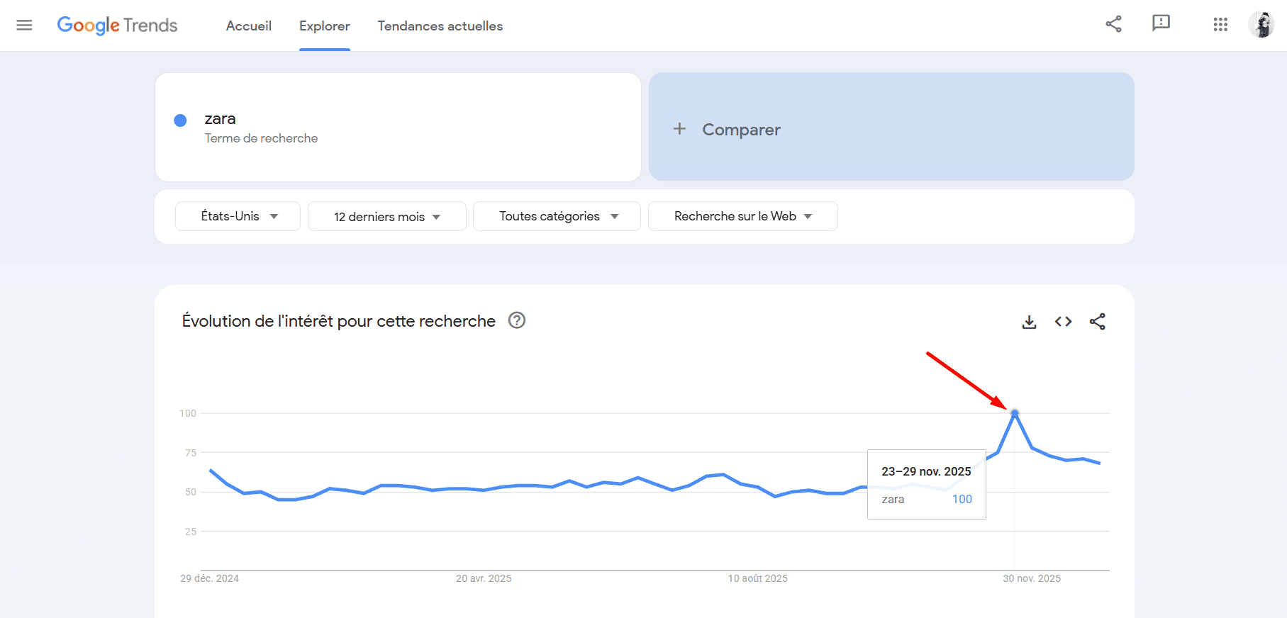The height and width of the screenshot is (618, 1287).
Task: Click the blue dot next to zara
Action: point(180,120)
